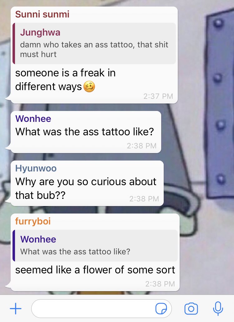Tap the woozy face emoji
234x322 pixels.
coord(89,86)
